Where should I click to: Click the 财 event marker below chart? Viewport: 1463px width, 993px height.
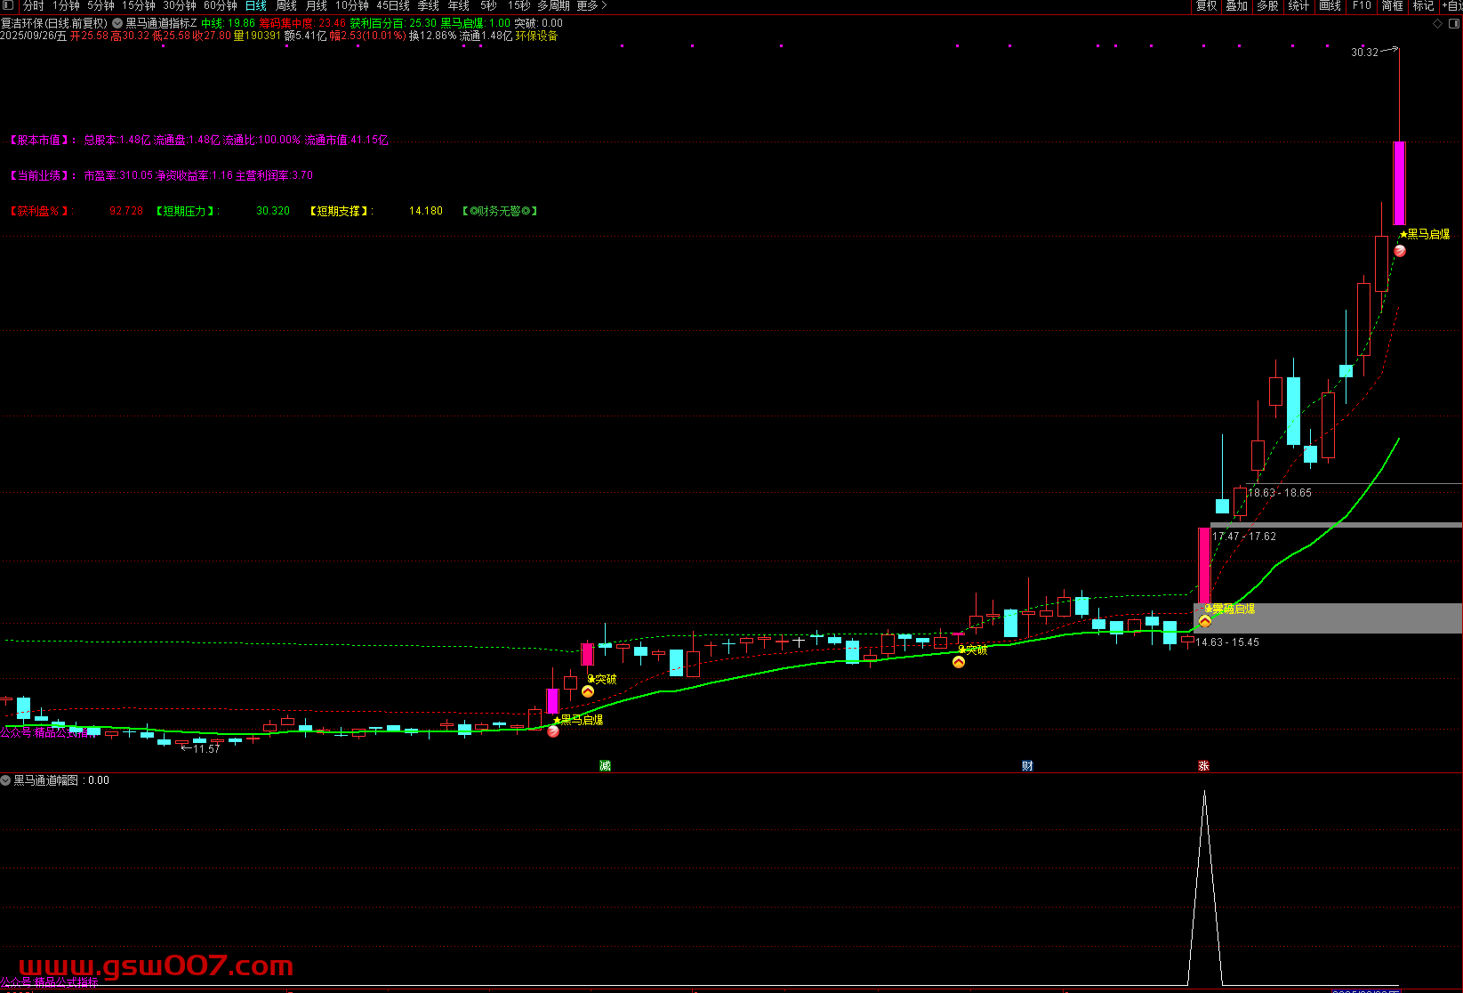coord(1027,765)
